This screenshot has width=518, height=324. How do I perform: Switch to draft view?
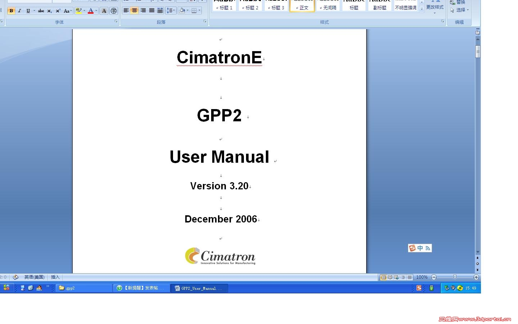409,277
